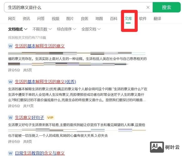Click Word icon beside 日常生活教育的含义与意义

coord(10,153)
